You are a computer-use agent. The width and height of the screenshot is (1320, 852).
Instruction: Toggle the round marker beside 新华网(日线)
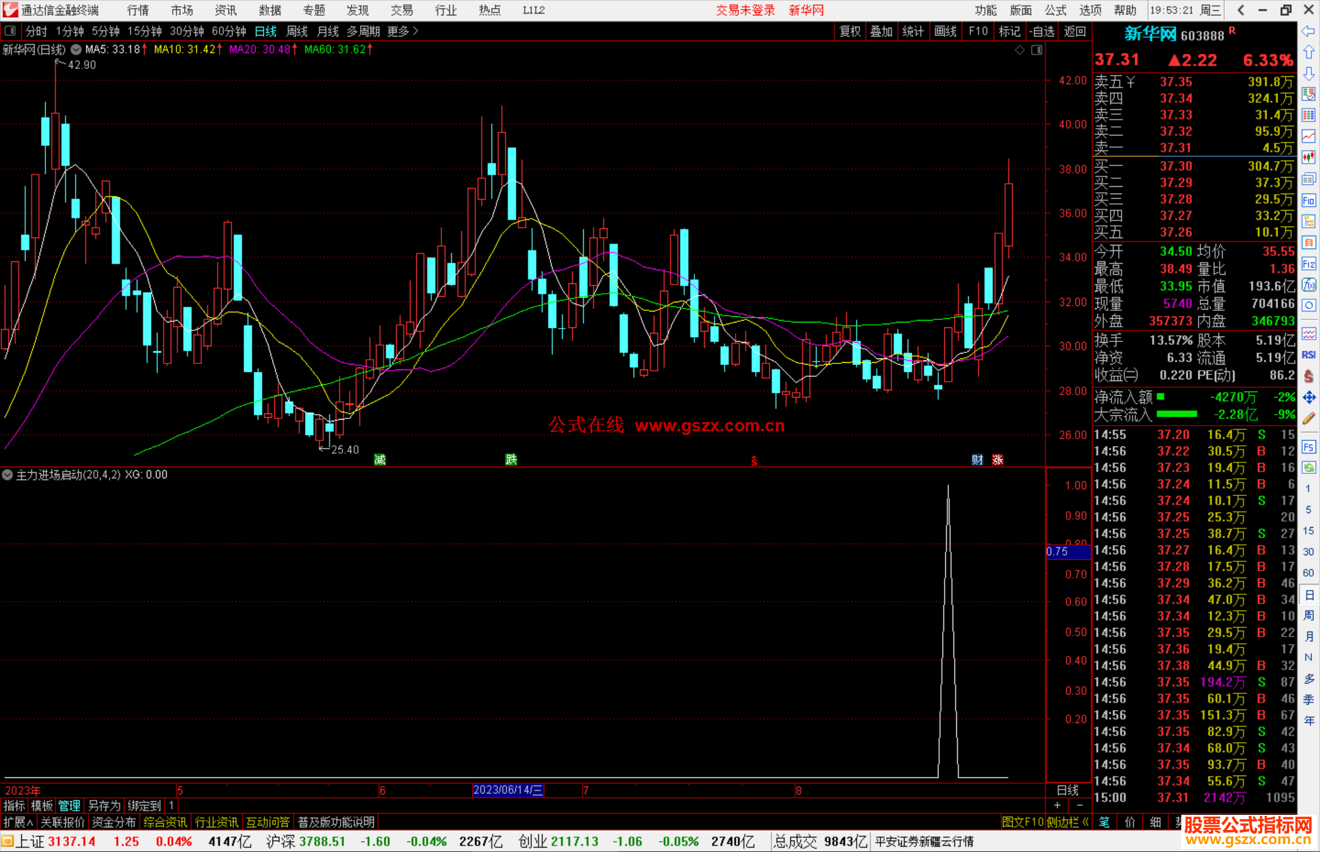[x=76, y=49]
